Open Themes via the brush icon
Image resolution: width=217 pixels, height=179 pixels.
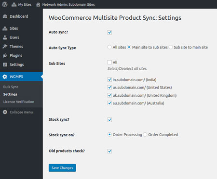[5, 47]
